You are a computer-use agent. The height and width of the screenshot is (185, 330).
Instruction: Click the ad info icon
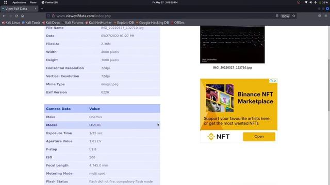tap(271, 81)
